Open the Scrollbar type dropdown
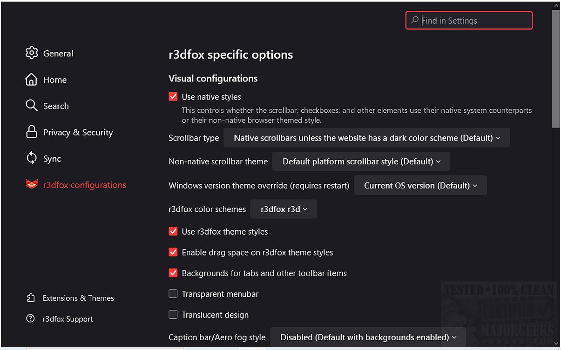Image resolution: width=561 pixels, height=350 pixels. (366, 137)
